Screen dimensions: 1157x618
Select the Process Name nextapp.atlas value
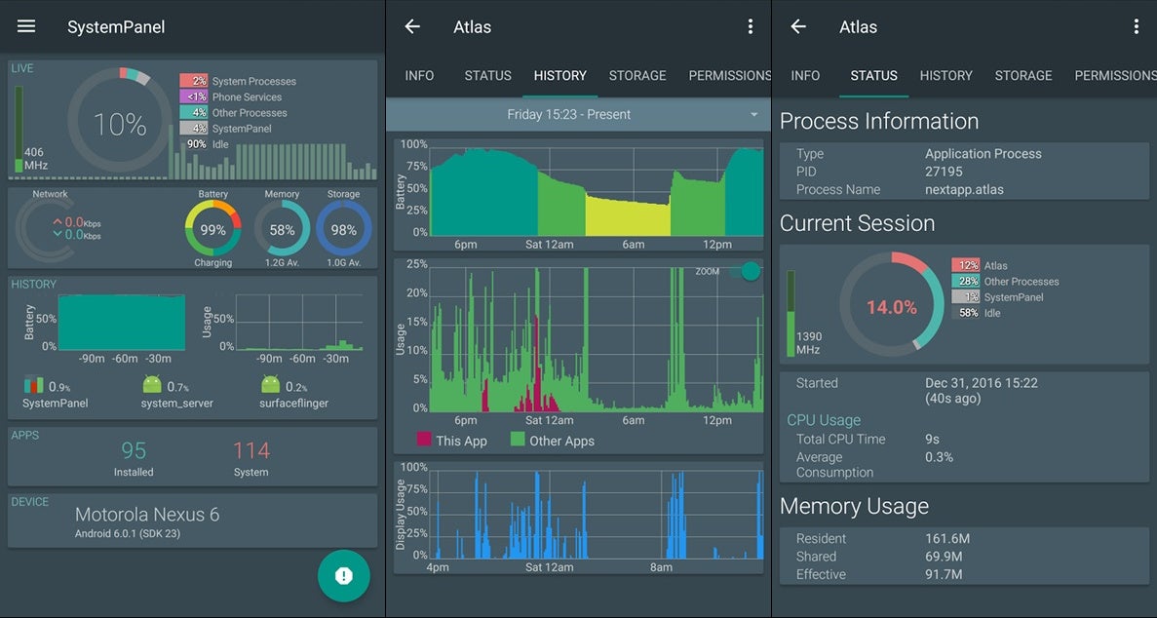964,190
